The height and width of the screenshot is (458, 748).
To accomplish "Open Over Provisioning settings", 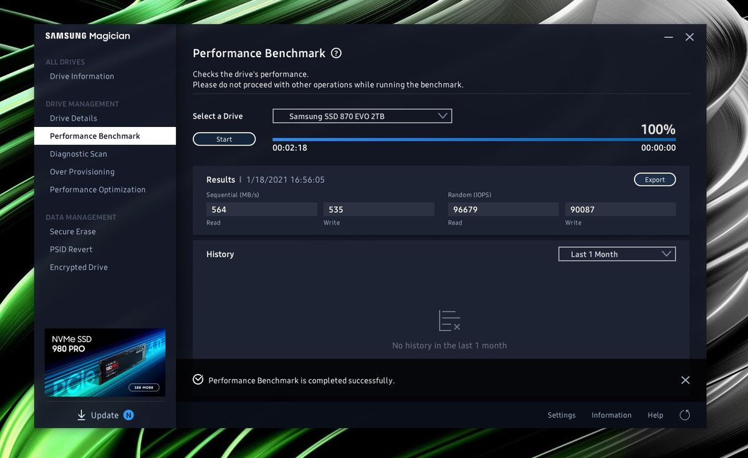I will coord(81,171).
